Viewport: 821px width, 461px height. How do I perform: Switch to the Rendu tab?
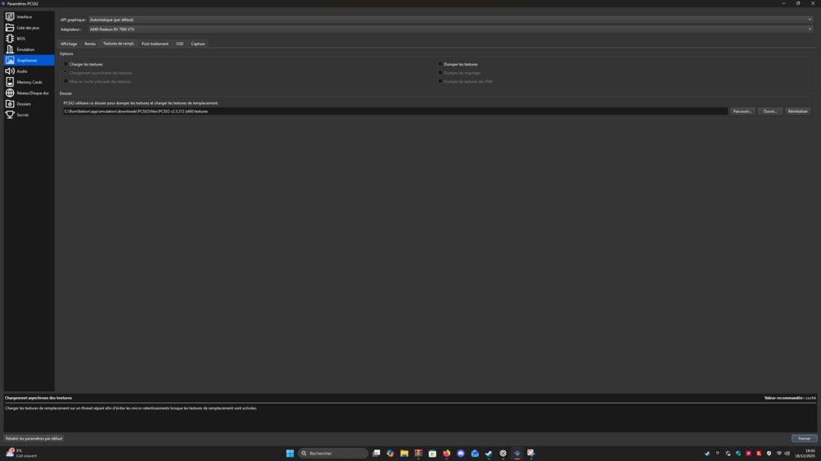(89, 43)
